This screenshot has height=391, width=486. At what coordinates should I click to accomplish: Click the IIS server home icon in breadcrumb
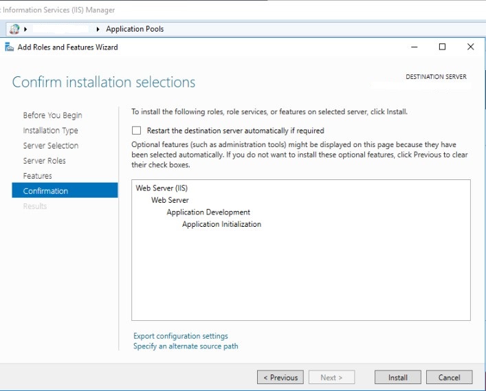click(x=14, y=29)
